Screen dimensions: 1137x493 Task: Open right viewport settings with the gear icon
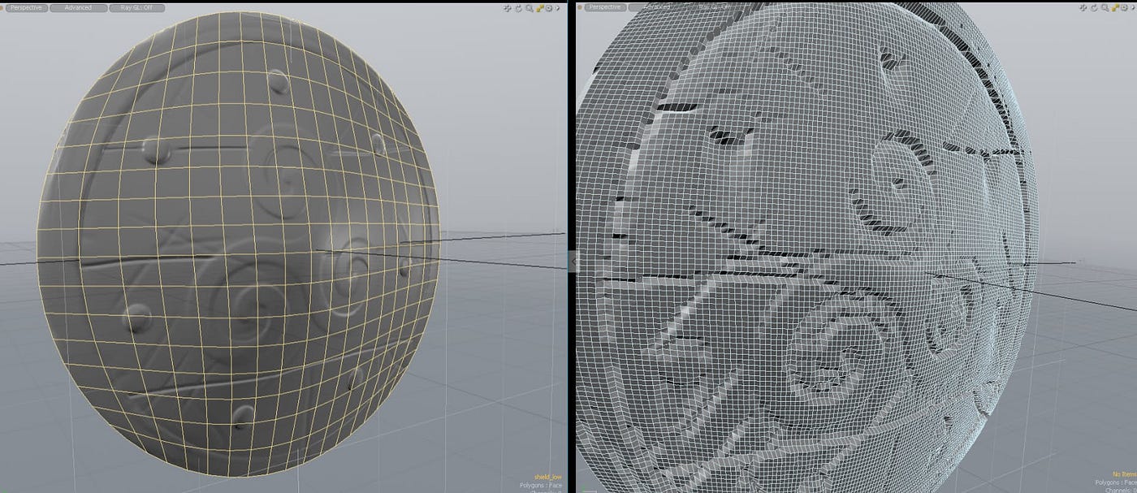coord(1124,7)
